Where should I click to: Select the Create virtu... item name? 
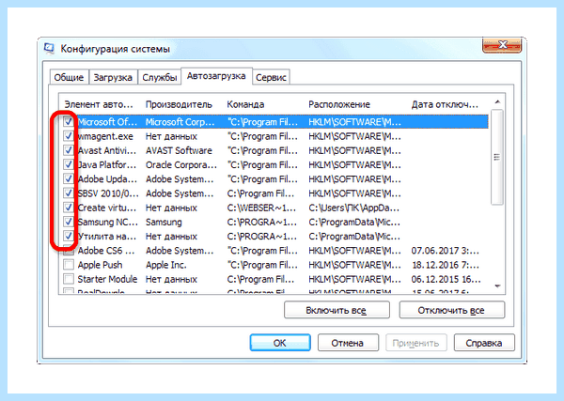107,208
